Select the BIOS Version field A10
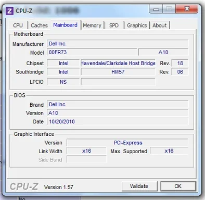The width and height of the screenshot is (205, 200). pos(118,113)
